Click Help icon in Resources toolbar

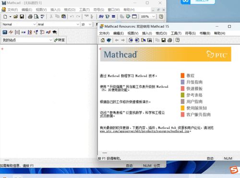pyautogui.click(x=178, y=40)
